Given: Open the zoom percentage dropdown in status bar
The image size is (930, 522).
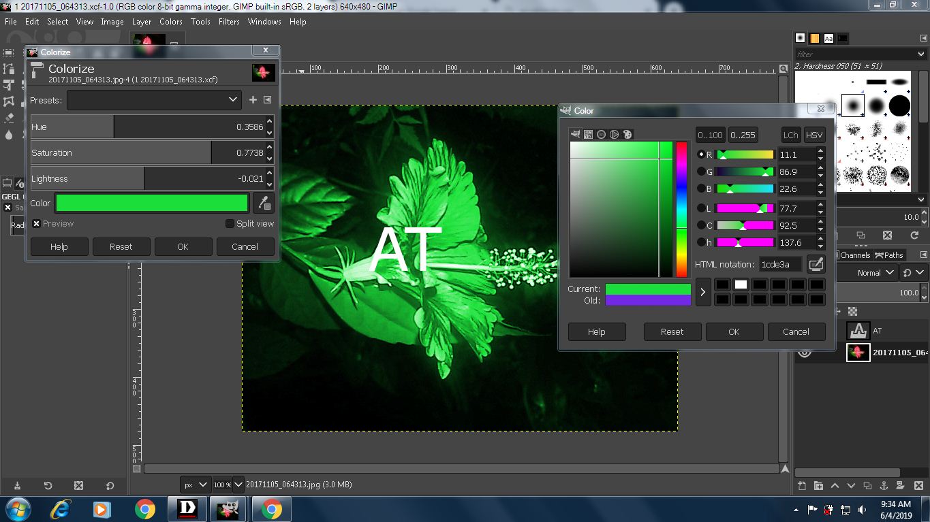Looking at the screenshot, I should (238, 485).
